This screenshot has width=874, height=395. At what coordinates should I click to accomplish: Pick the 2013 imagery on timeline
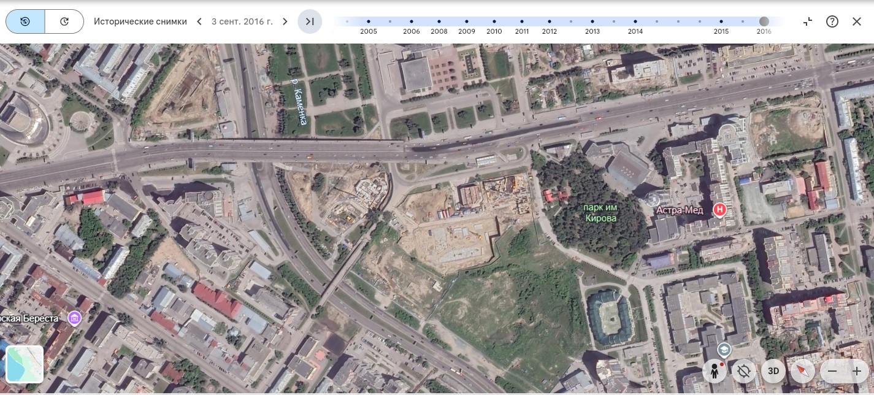pyautogui.click(x=592, y=21)
